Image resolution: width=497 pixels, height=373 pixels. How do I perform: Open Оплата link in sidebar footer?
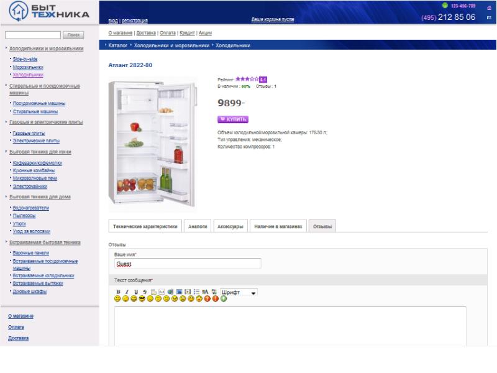coord(16,327)
